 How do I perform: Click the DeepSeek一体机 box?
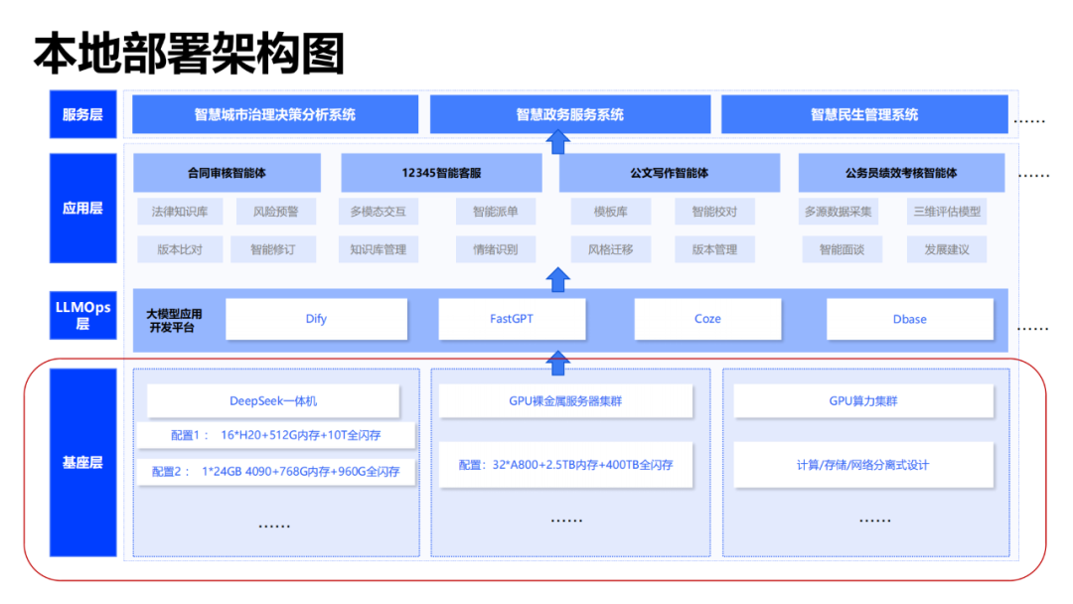tap(273, 400)
